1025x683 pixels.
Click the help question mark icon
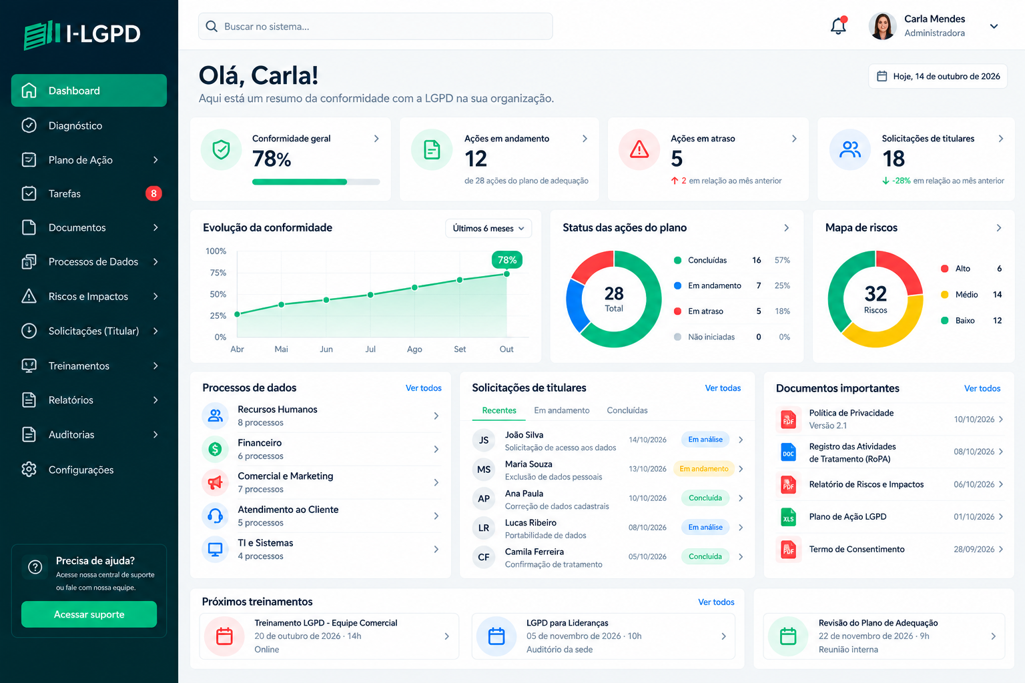(35, 567)
